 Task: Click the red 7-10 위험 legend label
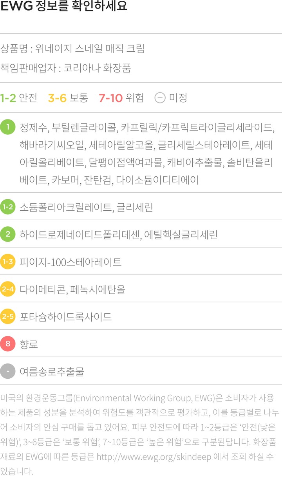121,98
